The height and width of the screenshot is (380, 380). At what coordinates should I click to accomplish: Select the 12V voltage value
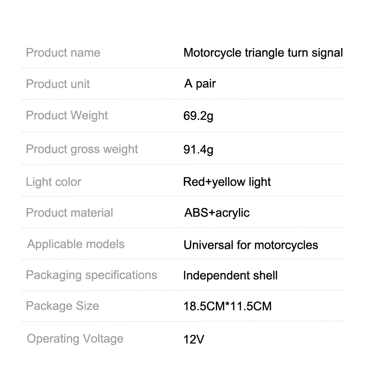tap(193, 340)
